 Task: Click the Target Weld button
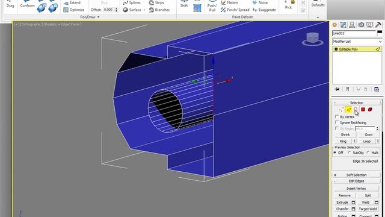368,209
